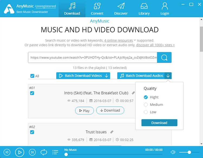
Task: Download the Intro (Skit) track
Action: click(110, 110)
